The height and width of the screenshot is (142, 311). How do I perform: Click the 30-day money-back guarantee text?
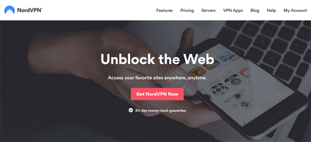coord(160,110)
